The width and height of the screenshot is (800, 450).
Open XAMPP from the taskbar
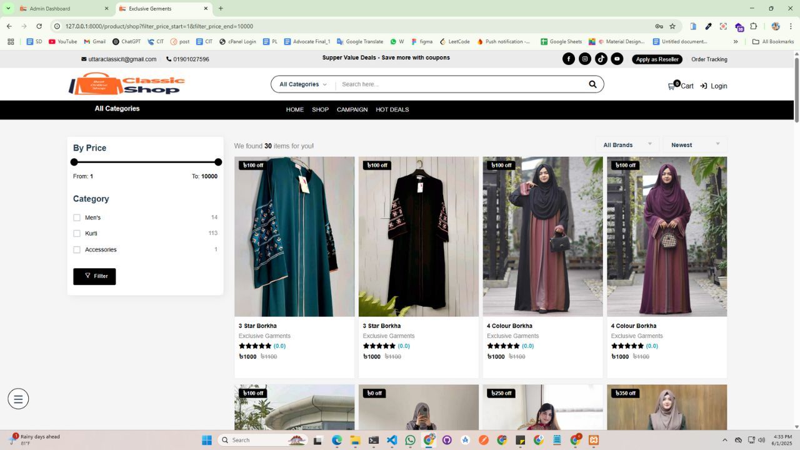pos(594,440)
